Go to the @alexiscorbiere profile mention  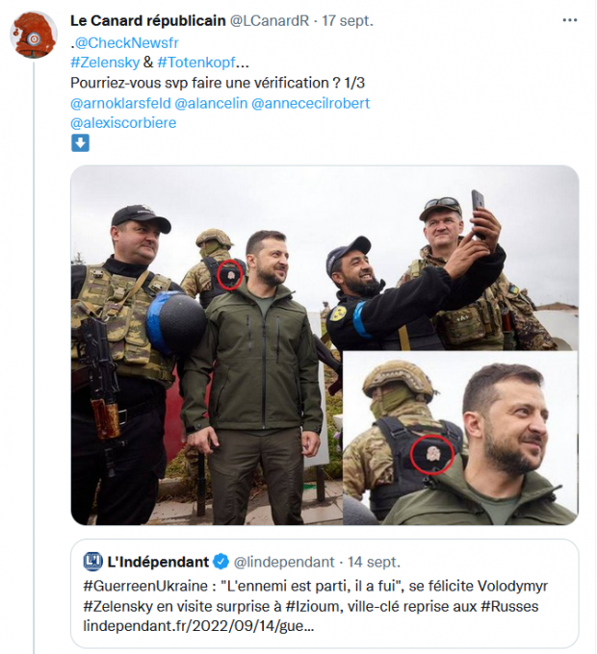123,123
